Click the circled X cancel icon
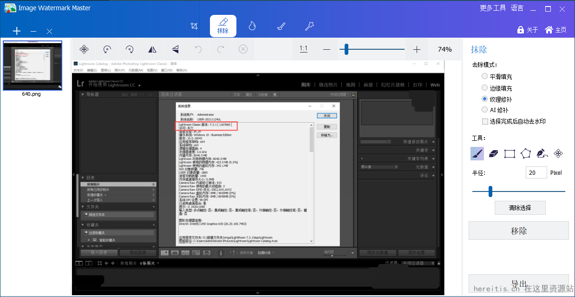 (243, 49)
